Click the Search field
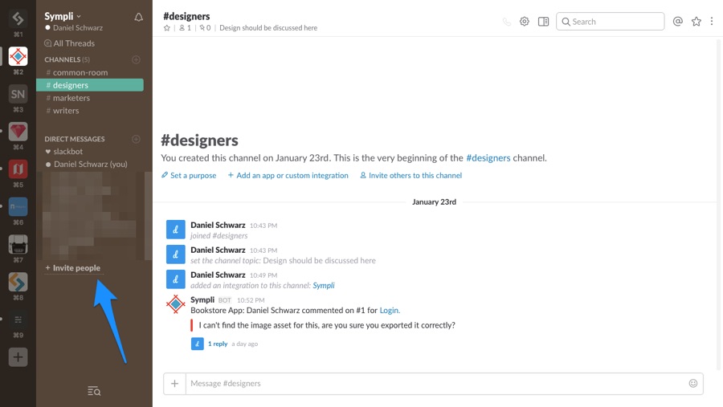 pos(610,22)
